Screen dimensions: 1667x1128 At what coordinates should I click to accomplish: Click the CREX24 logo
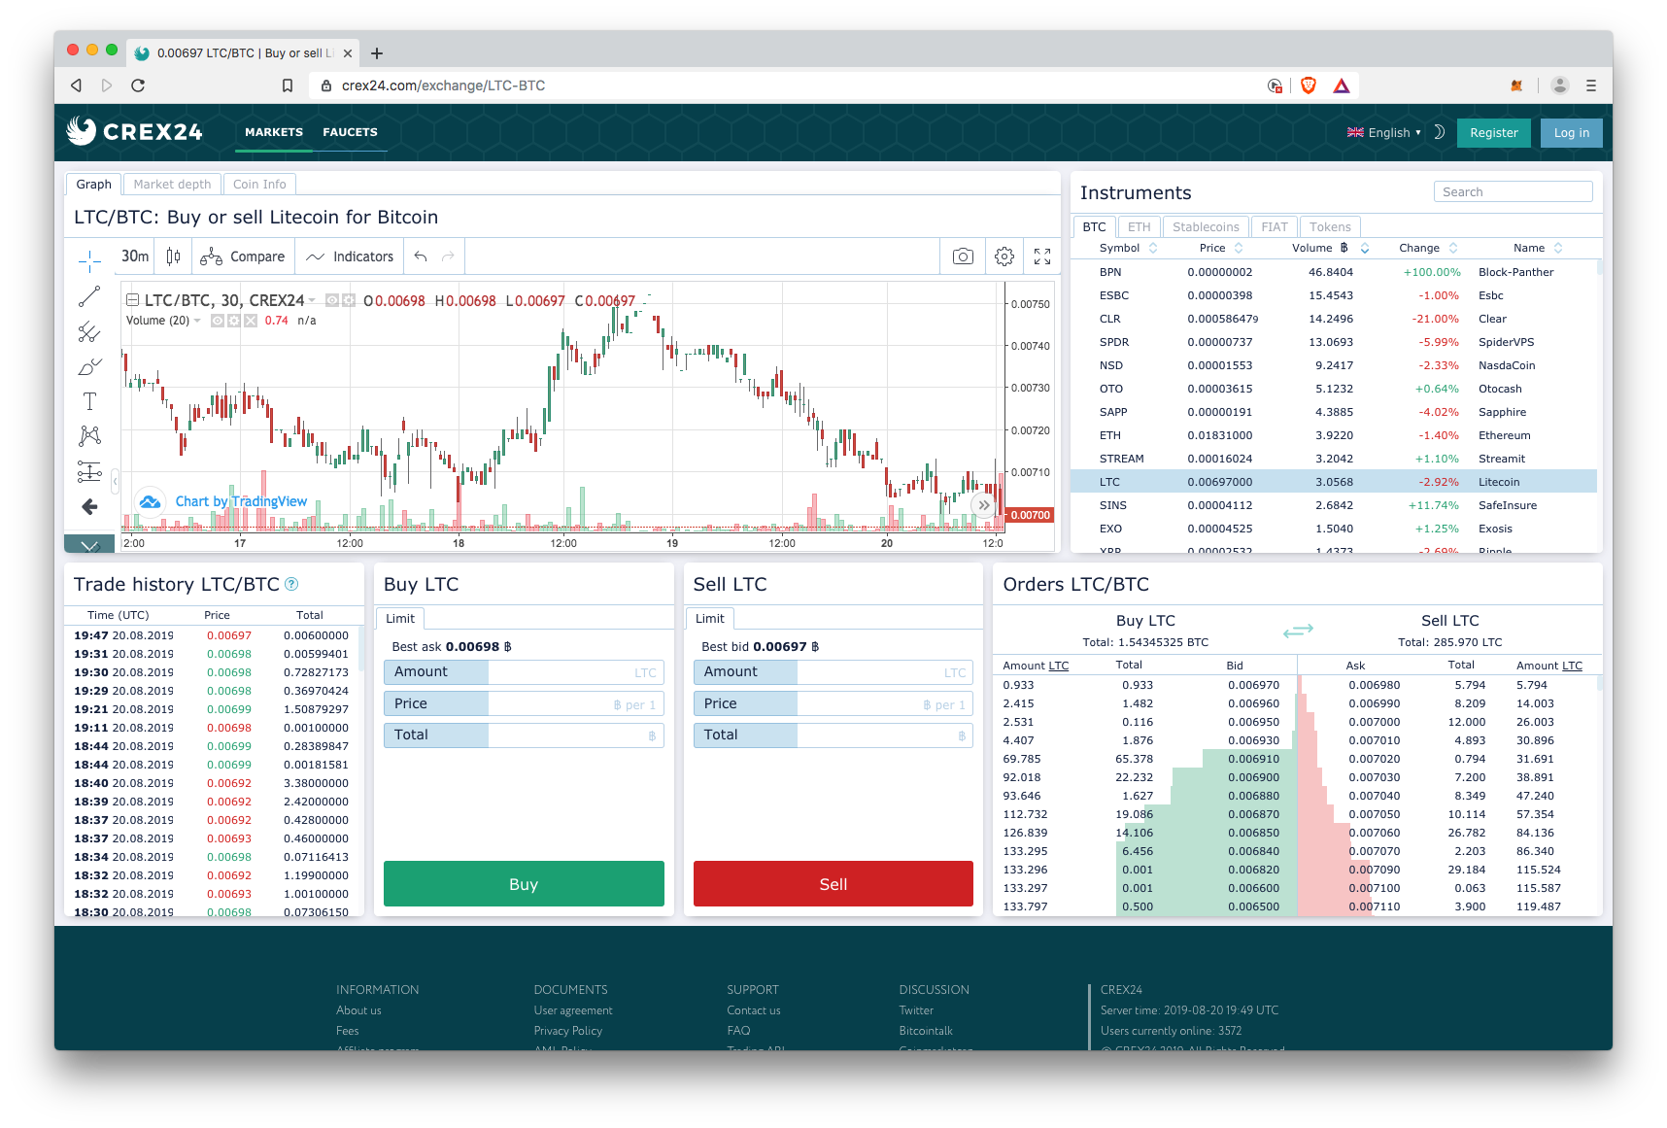pos(135,131)
